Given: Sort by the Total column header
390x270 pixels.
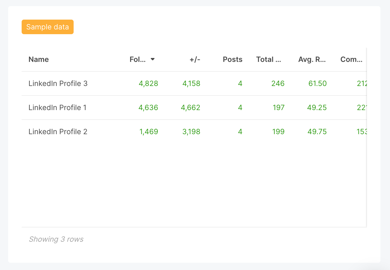Looking at the screenshot, I should click(x=268, y=59).
